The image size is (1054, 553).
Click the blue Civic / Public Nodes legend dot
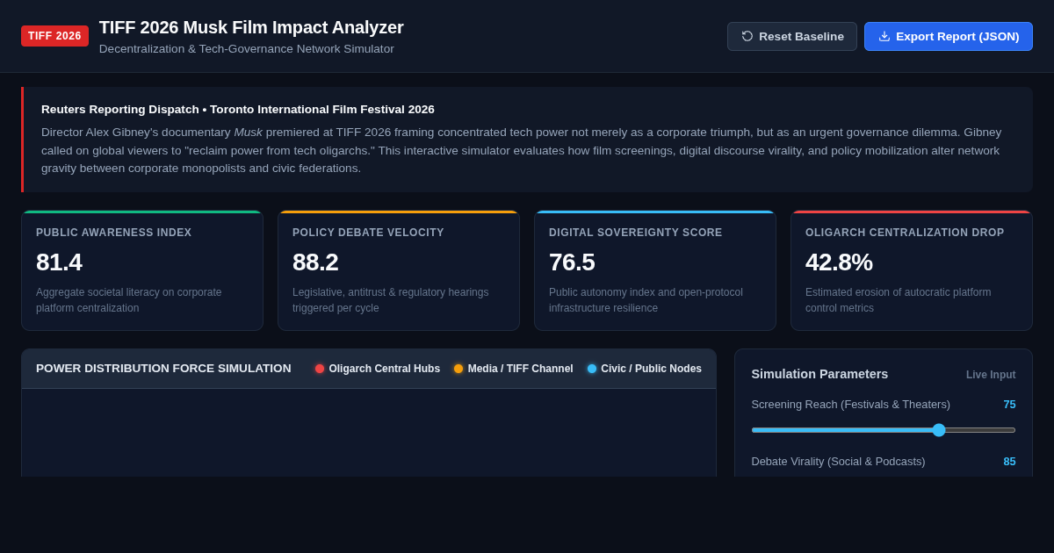tap(592, 369)
